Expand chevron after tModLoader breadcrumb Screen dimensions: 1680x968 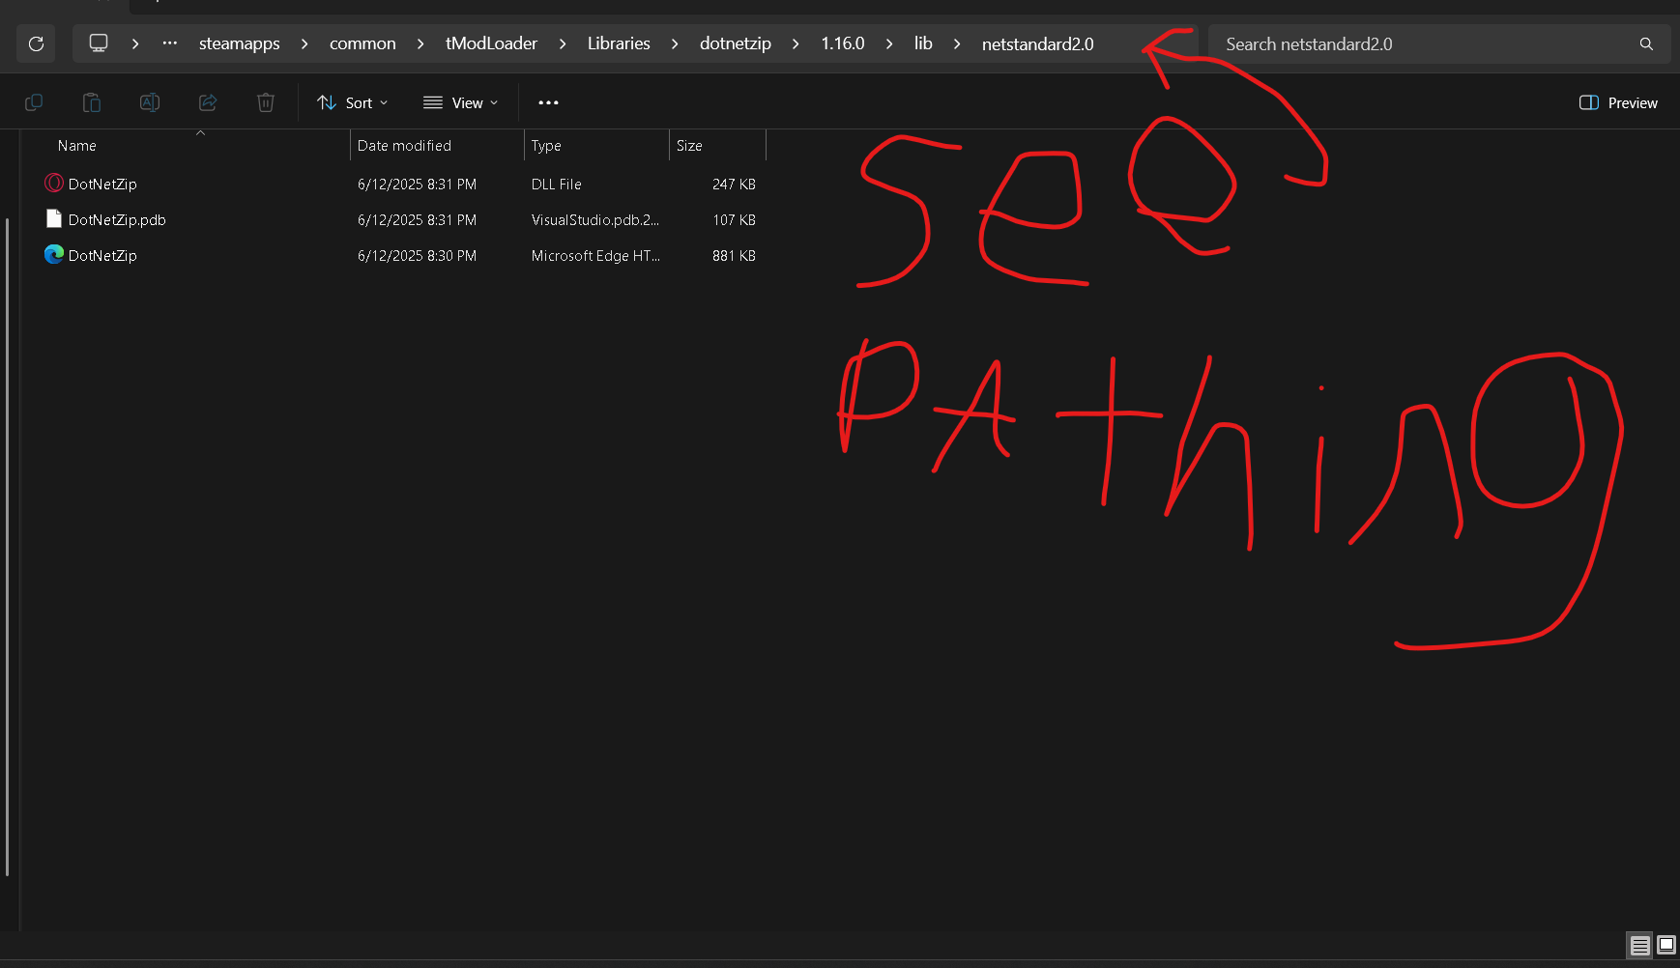click(563, 43)
